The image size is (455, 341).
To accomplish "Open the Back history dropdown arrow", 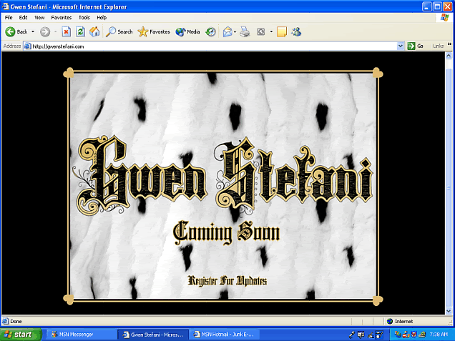I will pyautogui.click(x=33, y=31).
